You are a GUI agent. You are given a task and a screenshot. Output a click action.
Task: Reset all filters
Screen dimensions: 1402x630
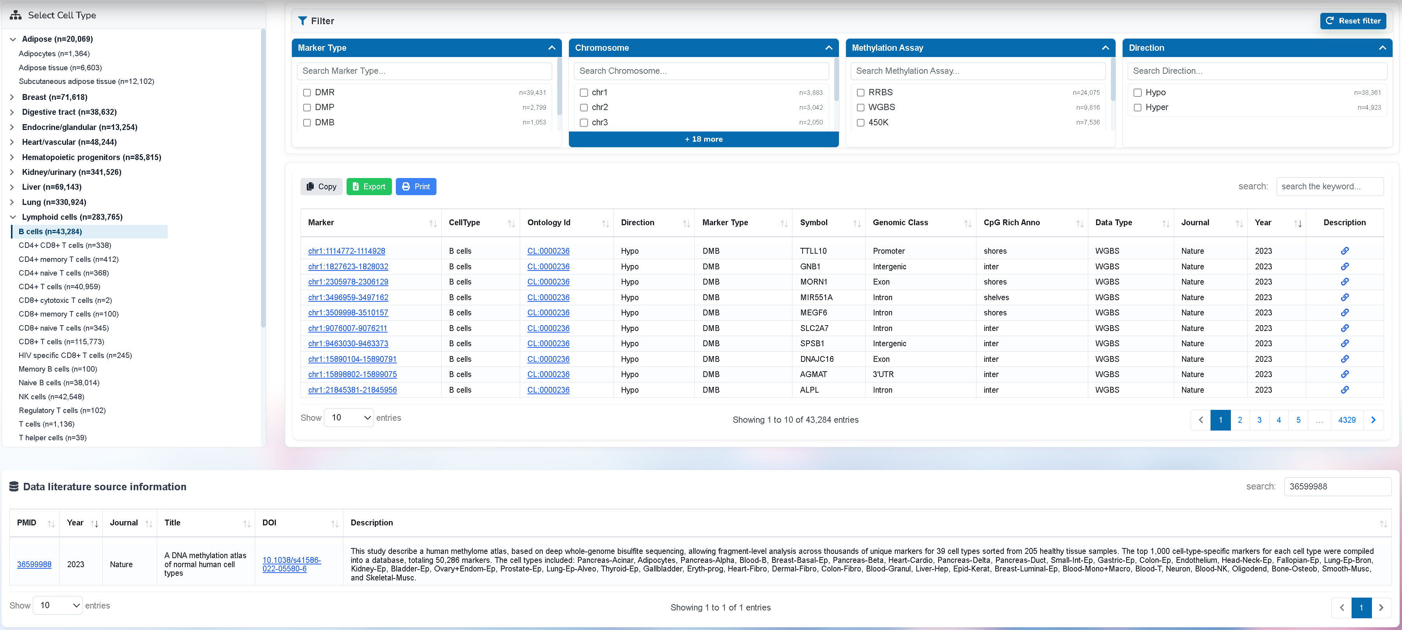point(1352,21)
